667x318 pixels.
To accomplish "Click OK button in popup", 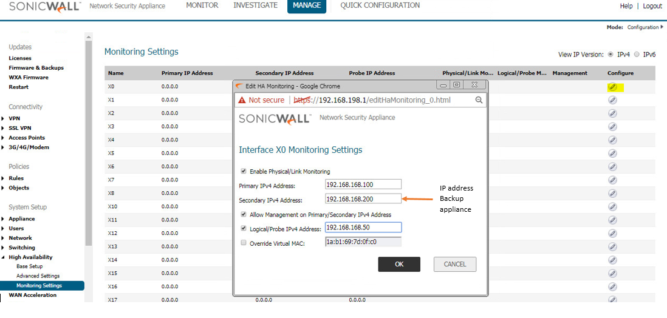I will coord(399,264).
